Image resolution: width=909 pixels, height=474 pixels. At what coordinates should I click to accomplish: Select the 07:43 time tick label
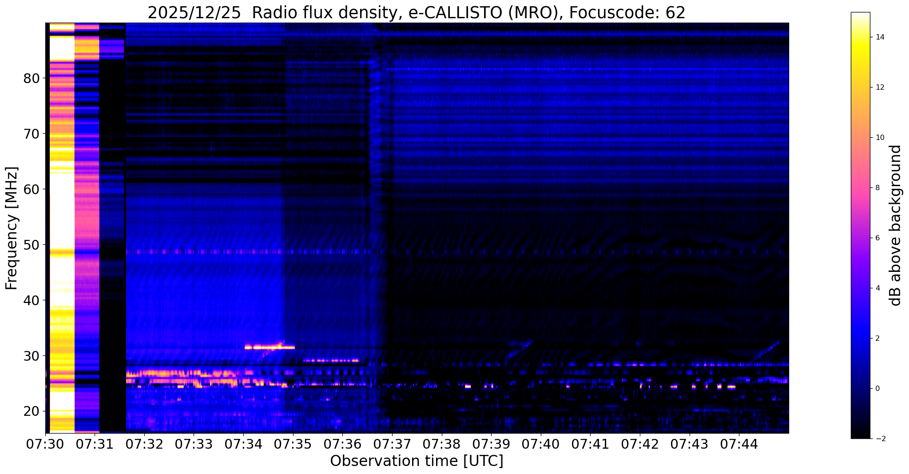[x=689, y=444]
